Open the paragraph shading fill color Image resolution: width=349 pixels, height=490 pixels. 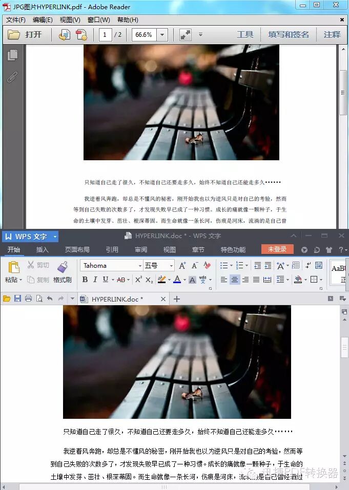coord(298,280)
